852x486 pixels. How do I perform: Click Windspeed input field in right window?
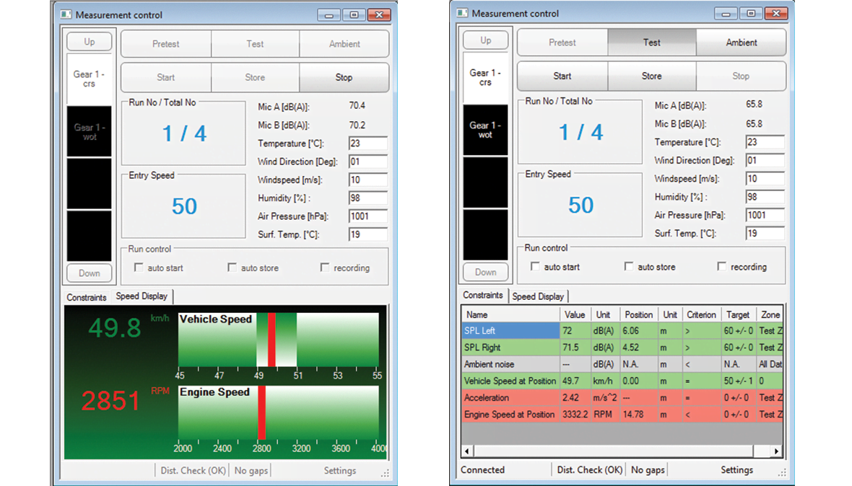[x=765, y=178]
